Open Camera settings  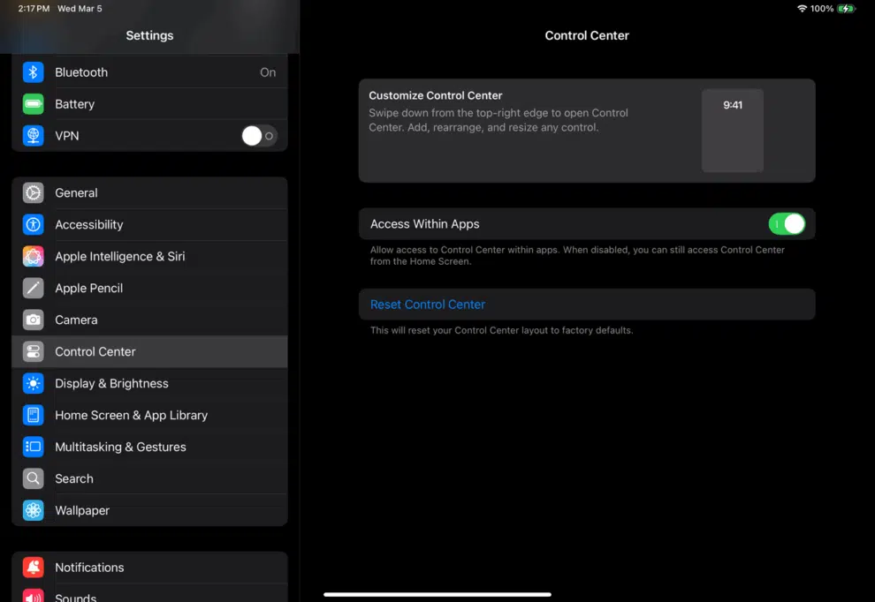click(149, 320)
